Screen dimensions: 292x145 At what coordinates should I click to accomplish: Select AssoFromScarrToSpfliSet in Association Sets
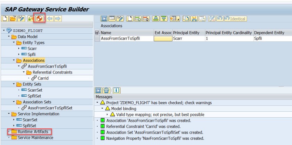click(x=50, y=108)
